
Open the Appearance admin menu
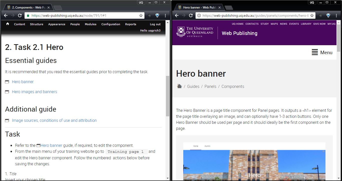point(57,24)
